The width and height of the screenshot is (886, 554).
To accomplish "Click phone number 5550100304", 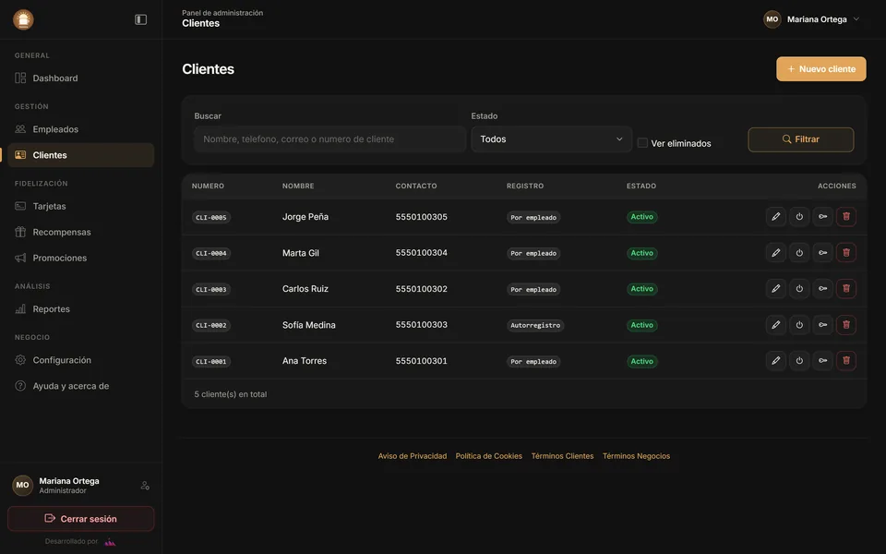I will (x=422, y=253).
